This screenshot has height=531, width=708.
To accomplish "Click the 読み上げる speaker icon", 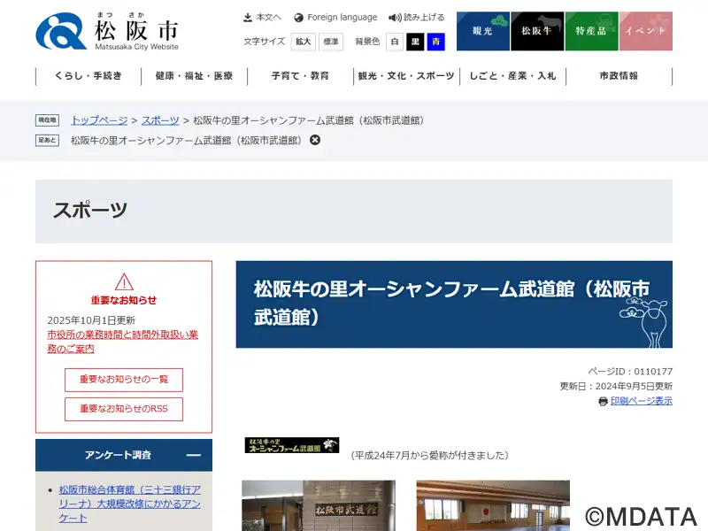I will tap(395, 18).
